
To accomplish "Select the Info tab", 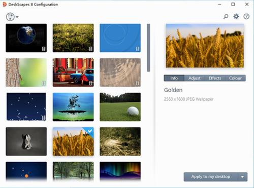I will (x=174, y=78).
